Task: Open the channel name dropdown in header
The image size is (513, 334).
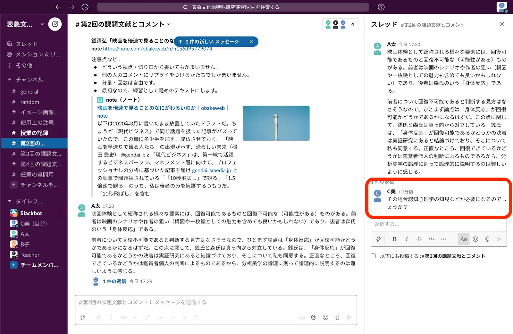Action: tap(169, 24)
